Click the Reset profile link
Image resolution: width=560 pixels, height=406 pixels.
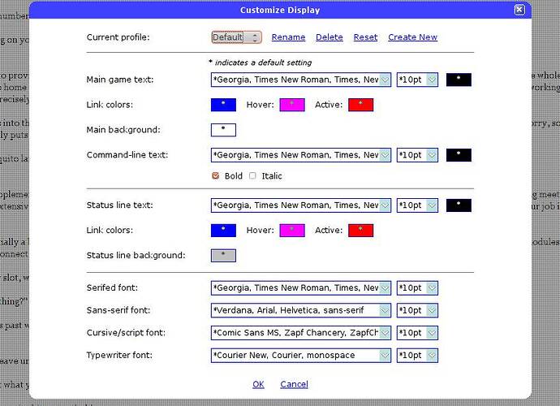coord(365,37)
